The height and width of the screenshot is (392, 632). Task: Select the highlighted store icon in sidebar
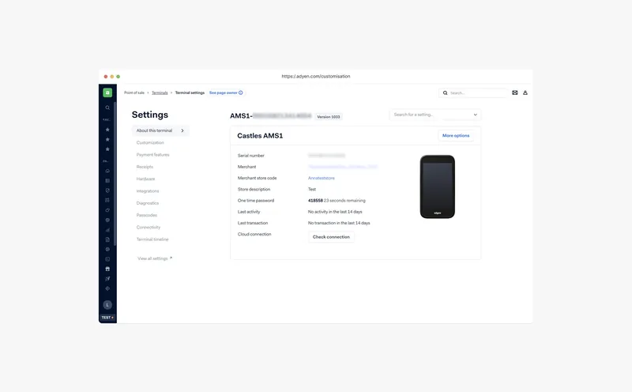click(x=107, y=269)
